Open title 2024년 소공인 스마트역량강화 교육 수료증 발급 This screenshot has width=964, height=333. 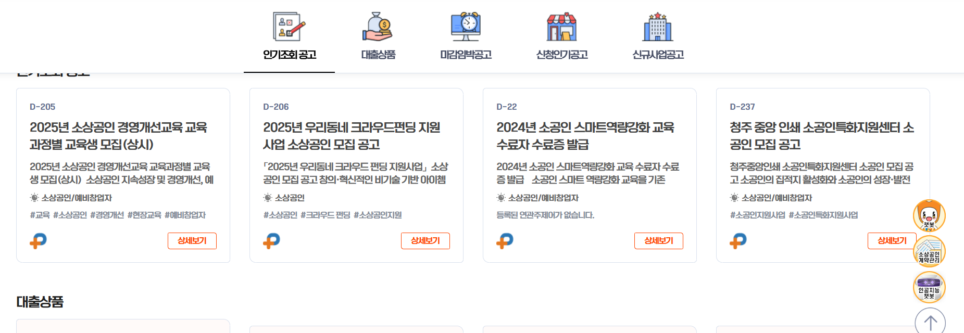click(x=585, y=136)
